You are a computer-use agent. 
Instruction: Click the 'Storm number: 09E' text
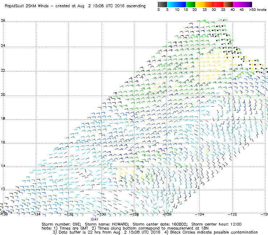coord(61,224)
